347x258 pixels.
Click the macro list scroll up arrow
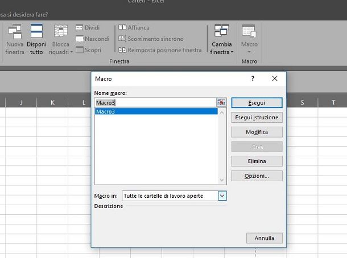(222, 113)
